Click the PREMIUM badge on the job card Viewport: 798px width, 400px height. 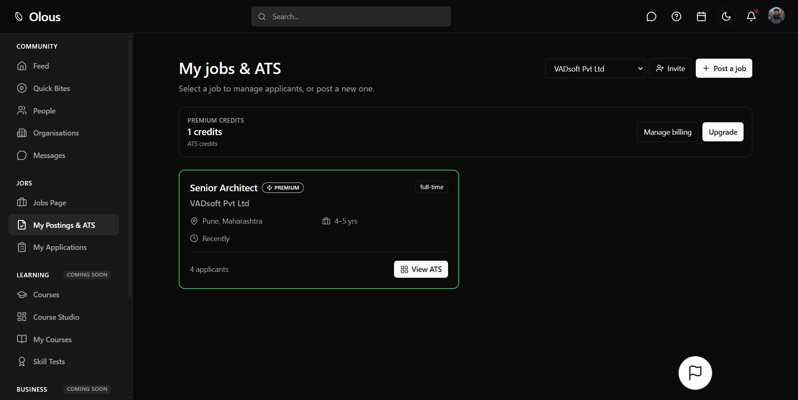pyautogui.click(x=283, y=188)
